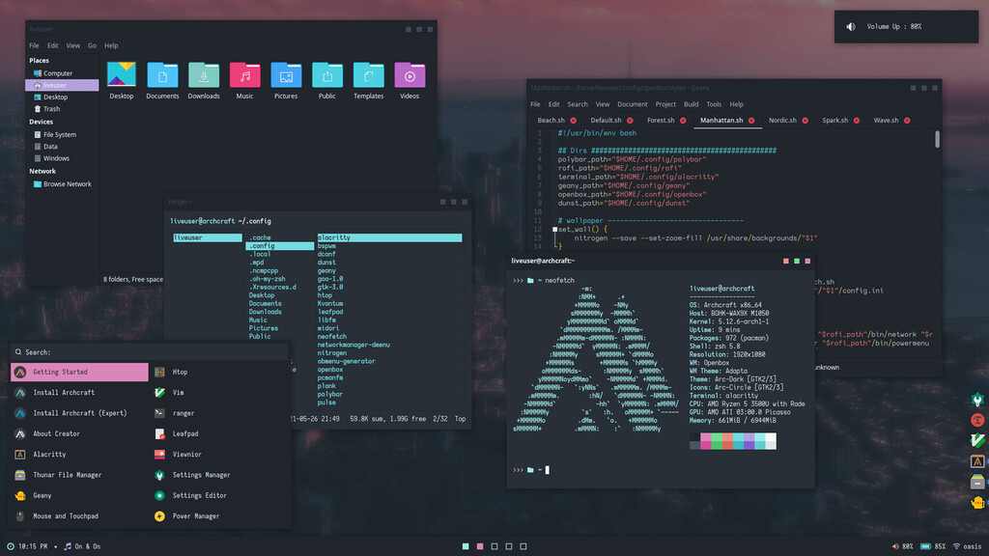Open the Alacritty terminal dock icon
Viewport: 989px width, 556px height.
coord(978,461)
